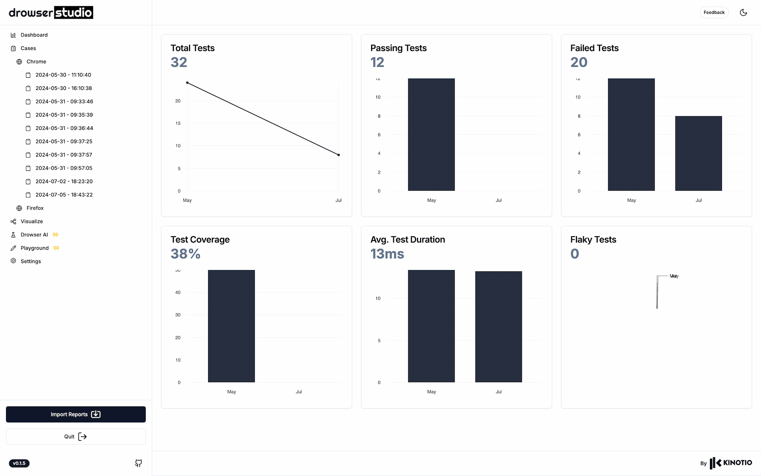Expand the Chrome browser section

[x=36, y=61]
